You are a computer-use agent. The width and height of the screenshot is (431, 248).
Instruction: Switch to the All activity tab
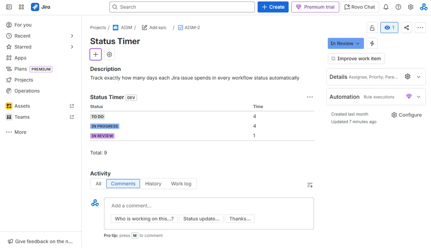(x=98, y=184)
